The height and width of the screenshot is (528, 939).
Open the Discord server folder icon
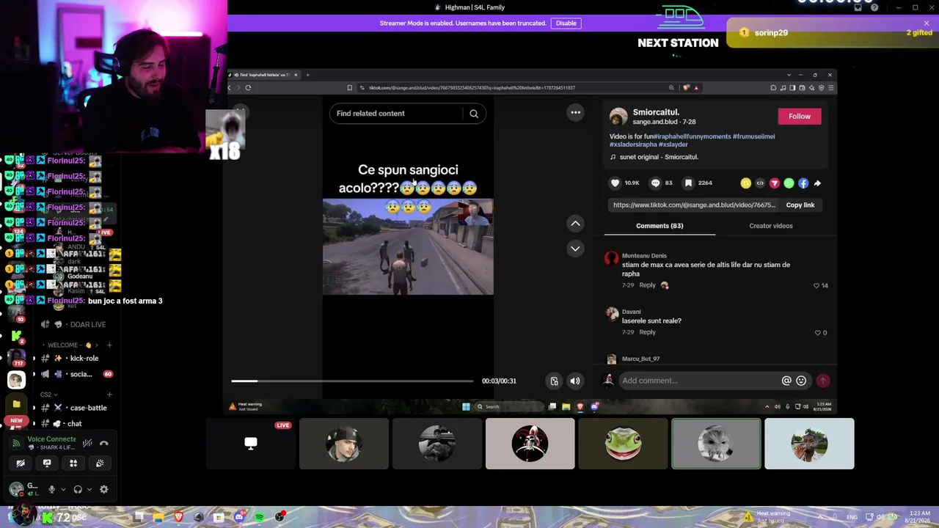(x=16, y=404)
